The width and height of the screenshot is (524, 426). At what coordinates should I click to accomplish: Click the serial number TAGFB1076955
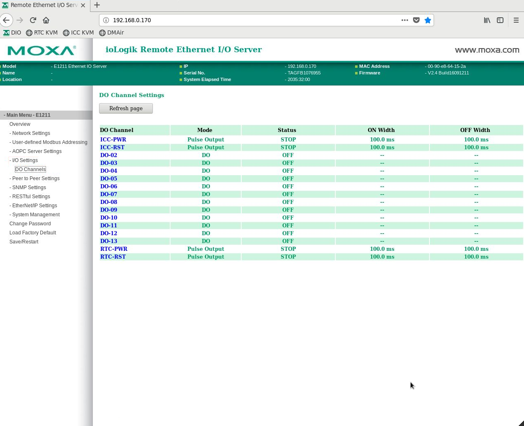point(304,73)
